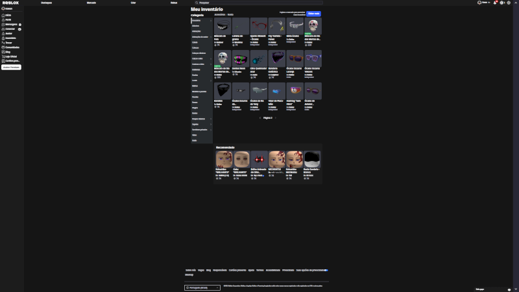Screen dimensions: 519x292
Task: Expand the Camisas category chevron
Action: (211, 64)
